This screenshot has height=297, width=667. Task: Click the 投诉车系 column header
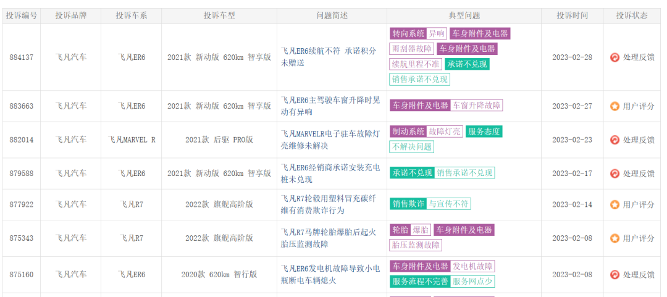[132, 15]
